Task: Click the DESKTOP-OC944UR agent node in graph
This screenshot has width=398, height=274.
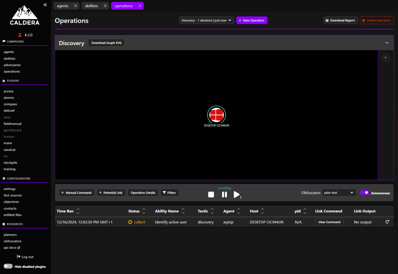Action: 216,115
